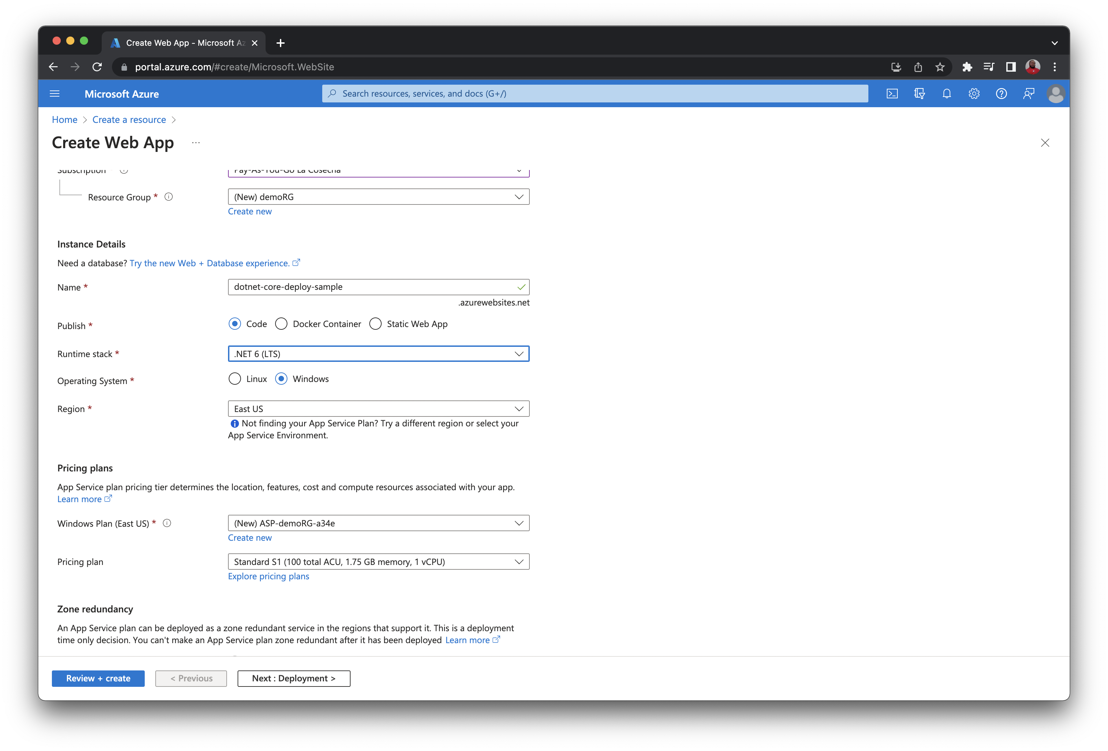Open the directories and subscriptions filter

click(x=919, y=94)
